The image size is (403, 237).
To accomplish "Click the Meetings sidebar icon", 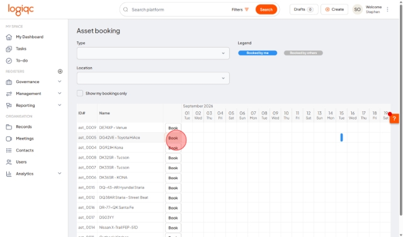I will click(9, 138).
